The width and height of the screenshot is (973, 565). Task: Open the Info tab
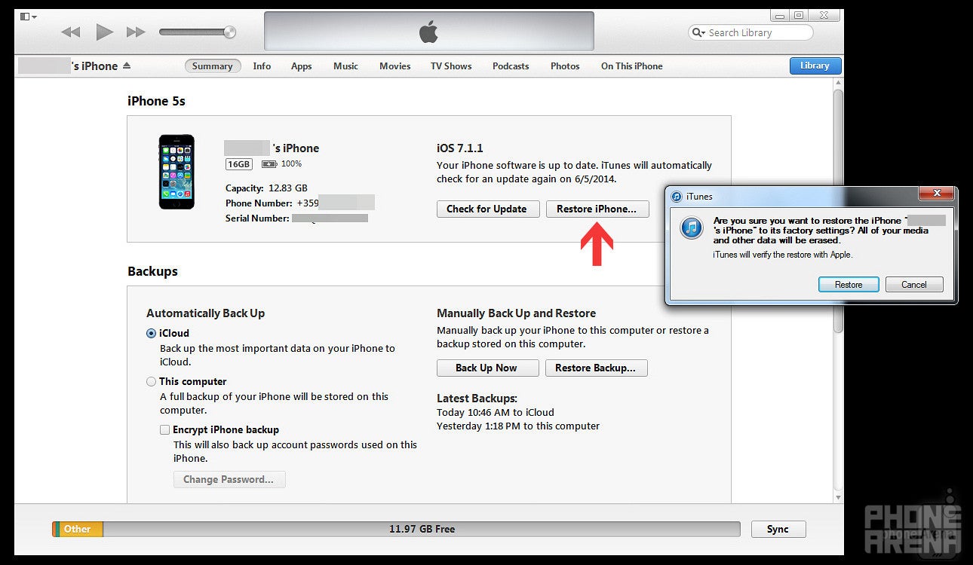coord(262,66)
